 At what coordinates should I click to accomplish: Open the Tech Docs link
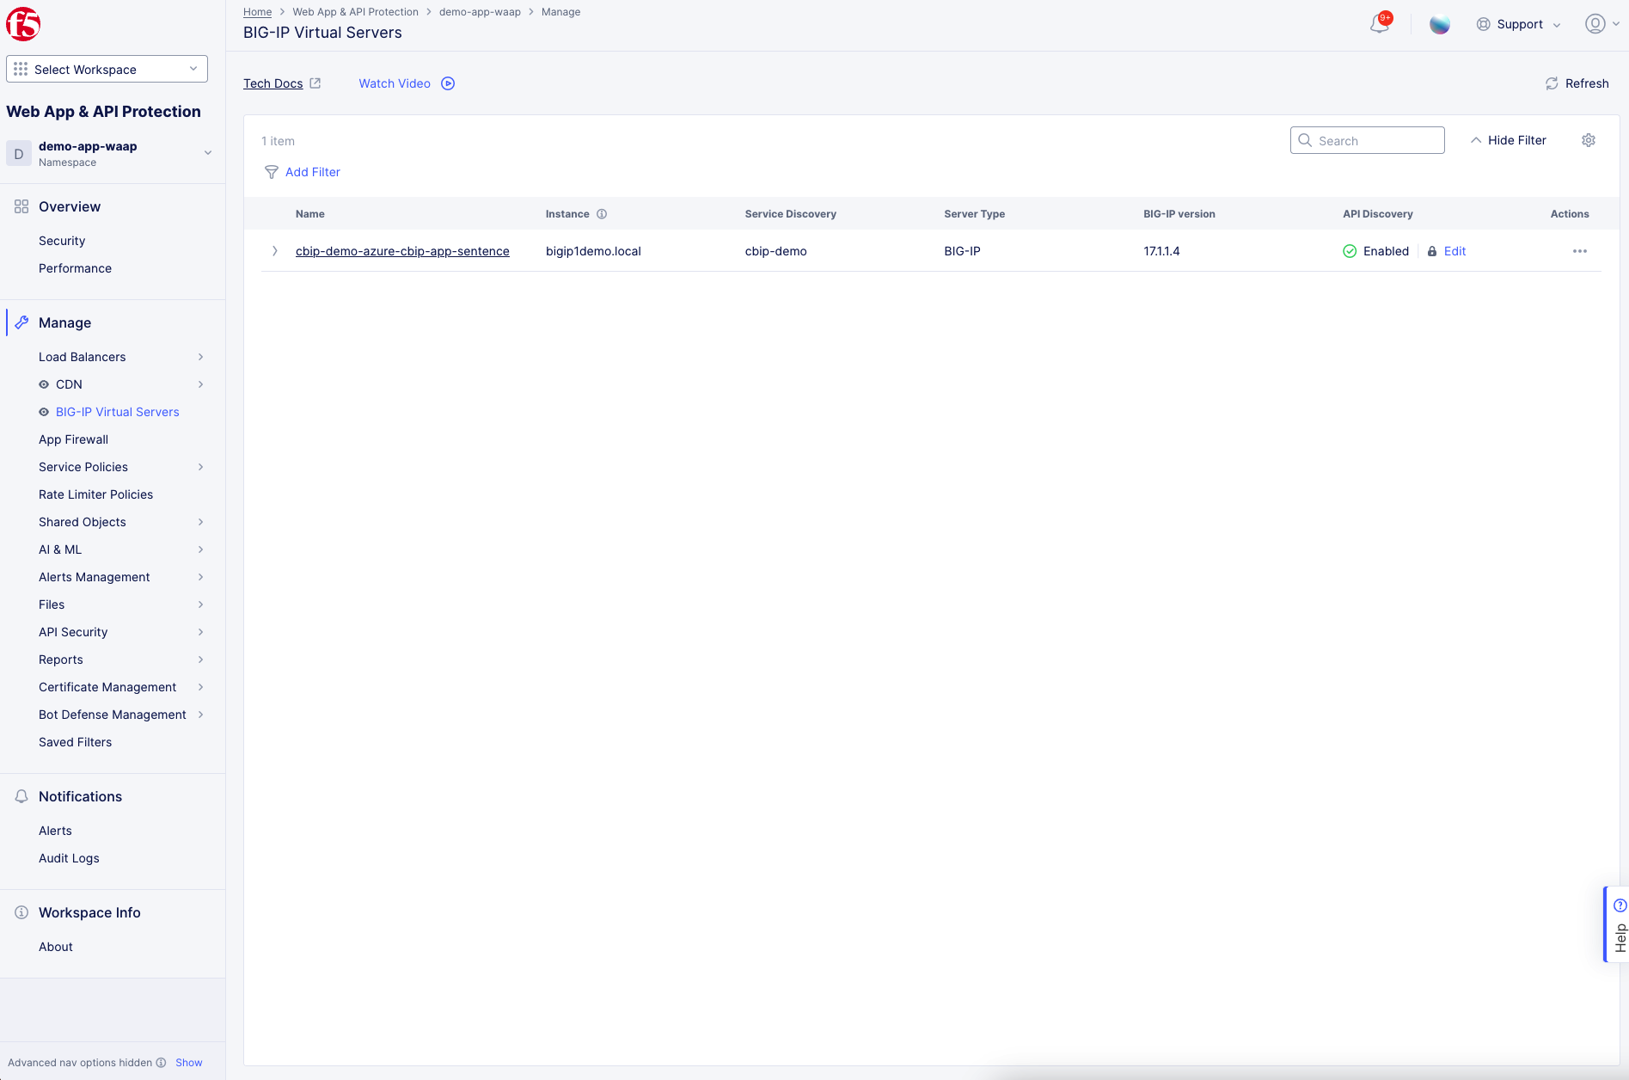(x=273, y=83)
